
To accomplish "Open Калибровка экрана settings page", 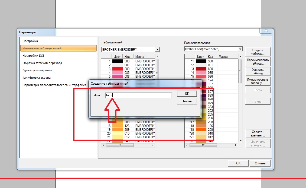I will [37, 78].
